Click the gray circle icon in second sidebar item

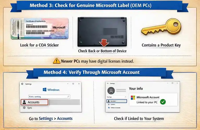(109, 105)
